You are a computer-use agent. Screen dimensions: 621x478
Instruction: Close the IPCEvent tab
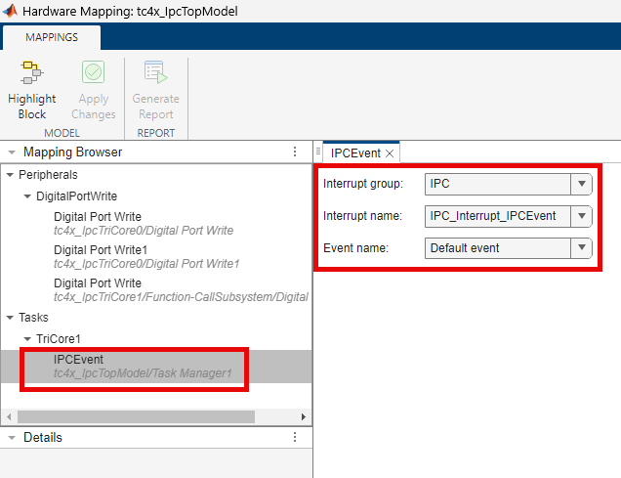click(x=390, y=153)
